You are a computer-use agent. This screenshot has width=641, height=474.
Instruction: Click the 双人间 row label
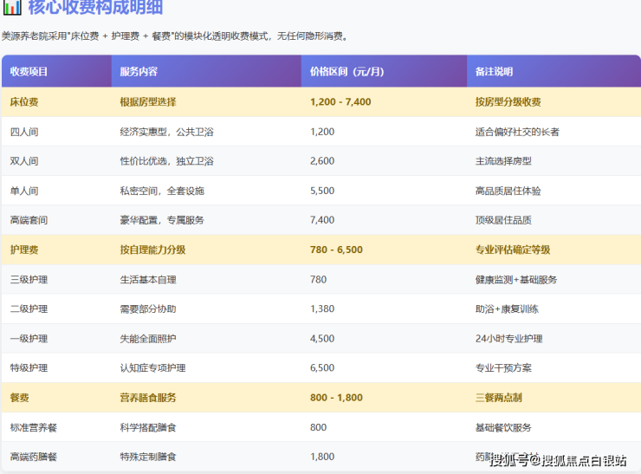(24, 161)
